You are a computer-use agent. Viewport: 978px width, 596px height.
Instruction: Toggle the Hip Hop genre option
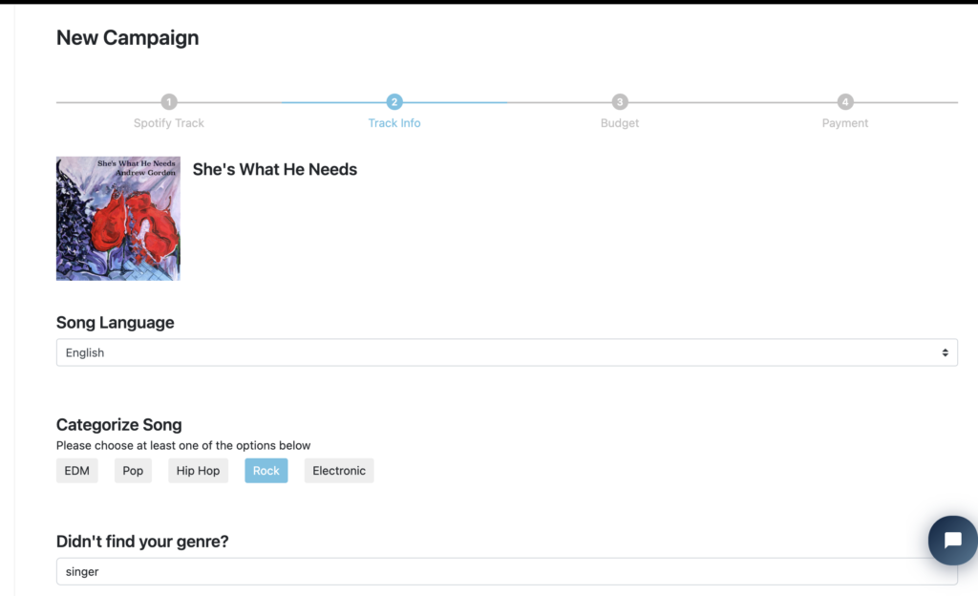[x=198, y=471]
